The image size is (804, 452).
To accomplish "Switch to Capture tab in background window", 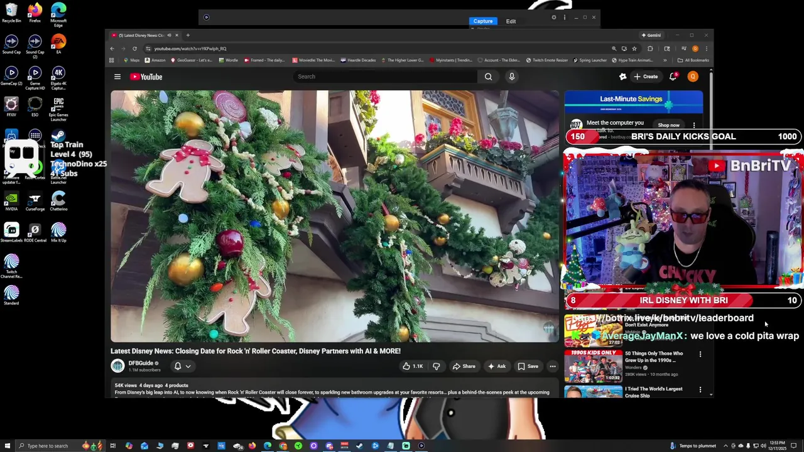I will (483, 21).
